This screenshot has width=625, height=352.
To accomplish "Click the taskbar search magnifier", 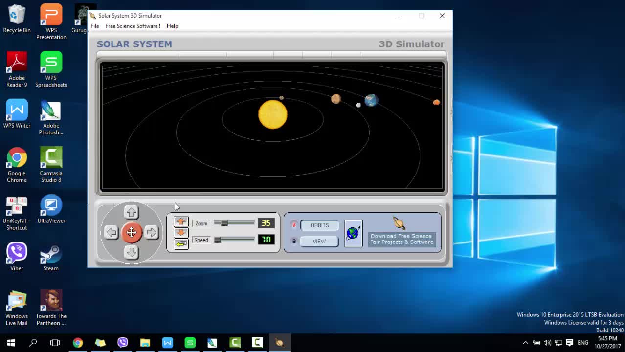I will coord(33,343).
